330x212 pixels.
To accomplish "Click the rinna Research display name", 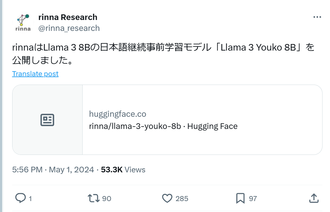I will (x=68, y=17).
